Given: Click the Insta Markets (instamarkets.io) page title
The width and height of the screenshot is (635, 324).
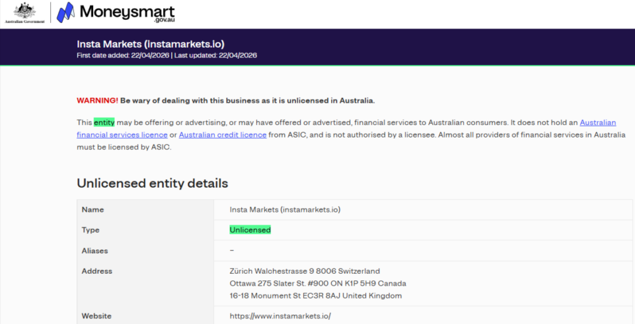Looking at the screenshot, I should point(150,44).
